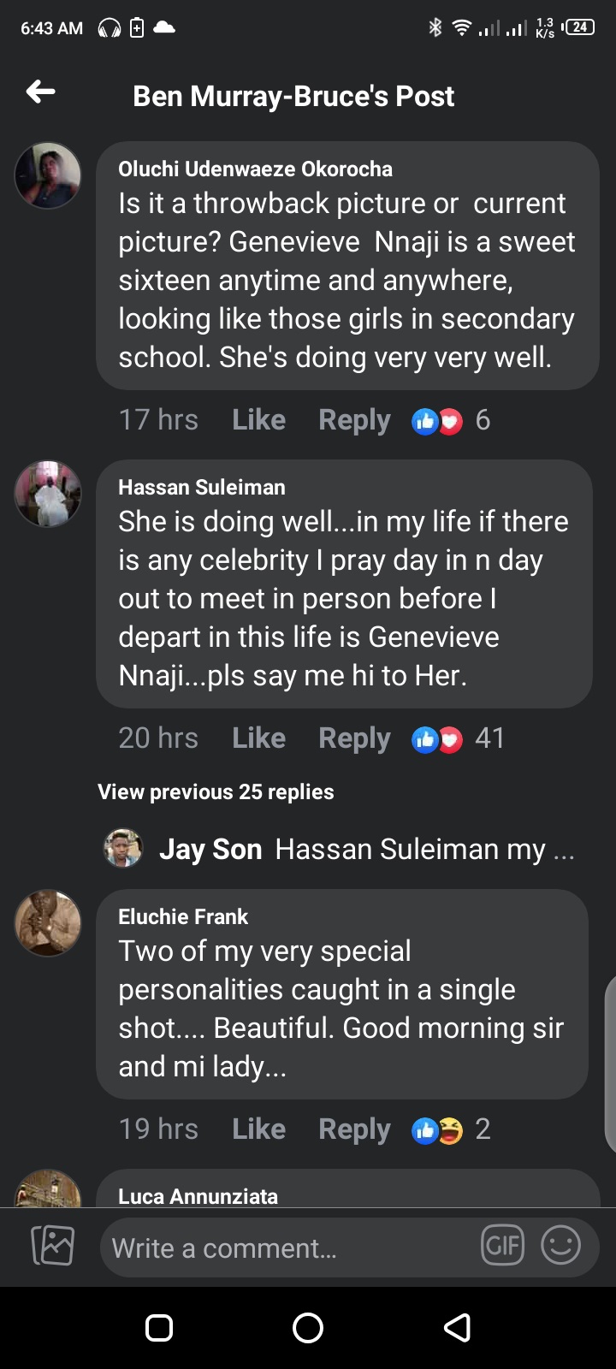Open the GIF picker icon
This screenshot has width=616, height=1369.
pos(502,1246)
